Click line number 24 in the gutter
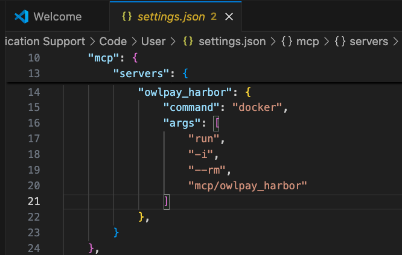This screenshot has height=255, width=402. click(x=34, y=248)
